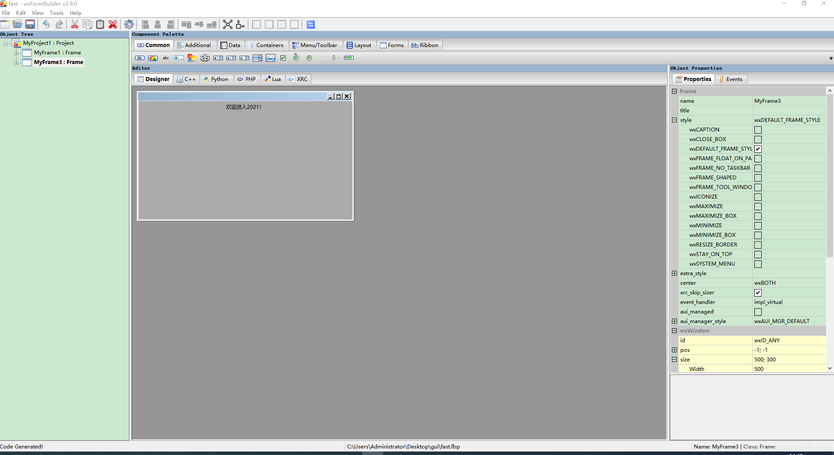Add a wxTextCtrl from the palette
The width and height of the screenshot is (834, 455).
pyautogui.click(x=179, y=58)
